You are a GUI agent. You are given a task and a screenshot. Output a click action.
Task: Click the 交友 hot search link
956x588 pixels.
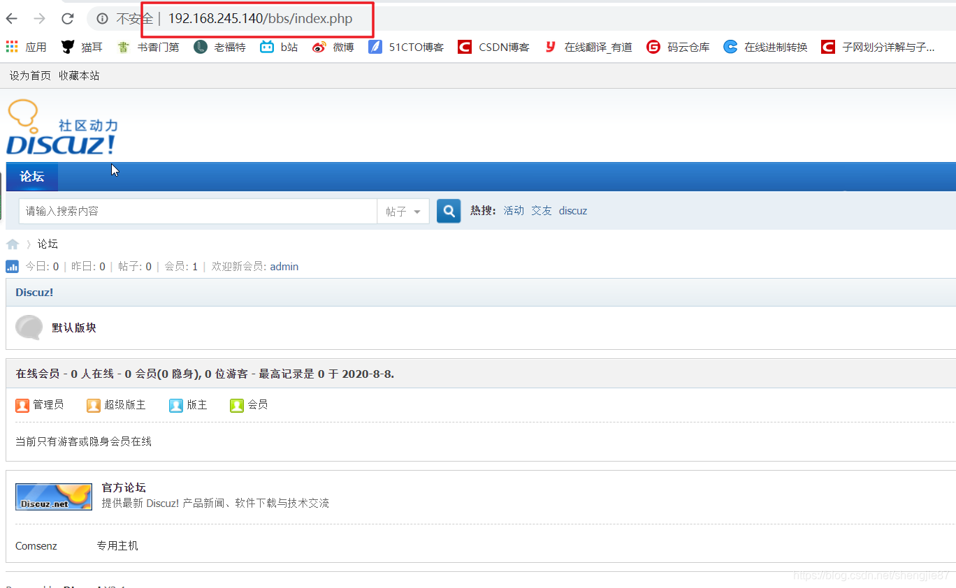542,210
